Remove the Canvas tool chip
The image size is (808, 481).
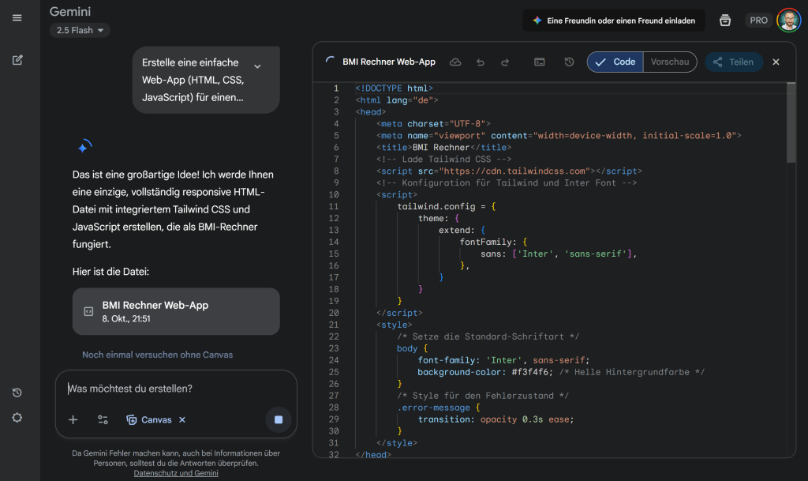[x=182, y=420]
